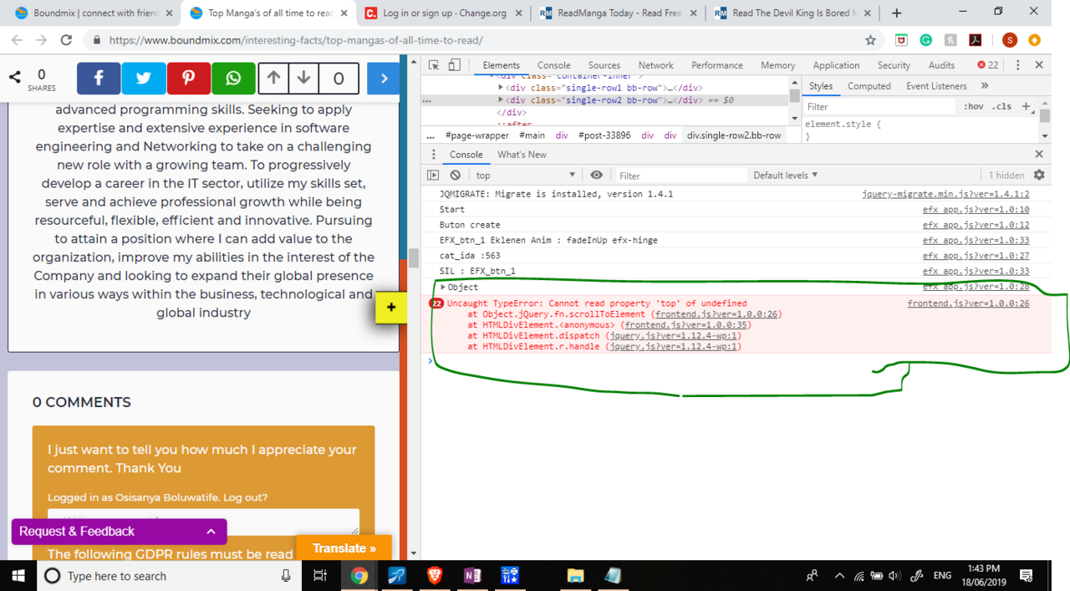
Task: Expand the single-row1 div node
Action: (501, 88)
